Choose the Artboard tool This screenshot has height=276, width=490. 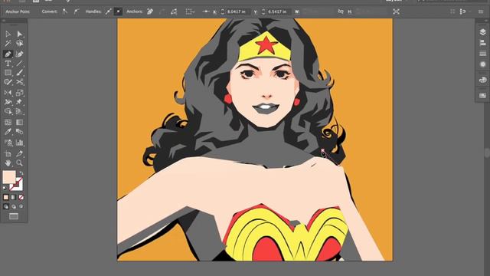8,153
